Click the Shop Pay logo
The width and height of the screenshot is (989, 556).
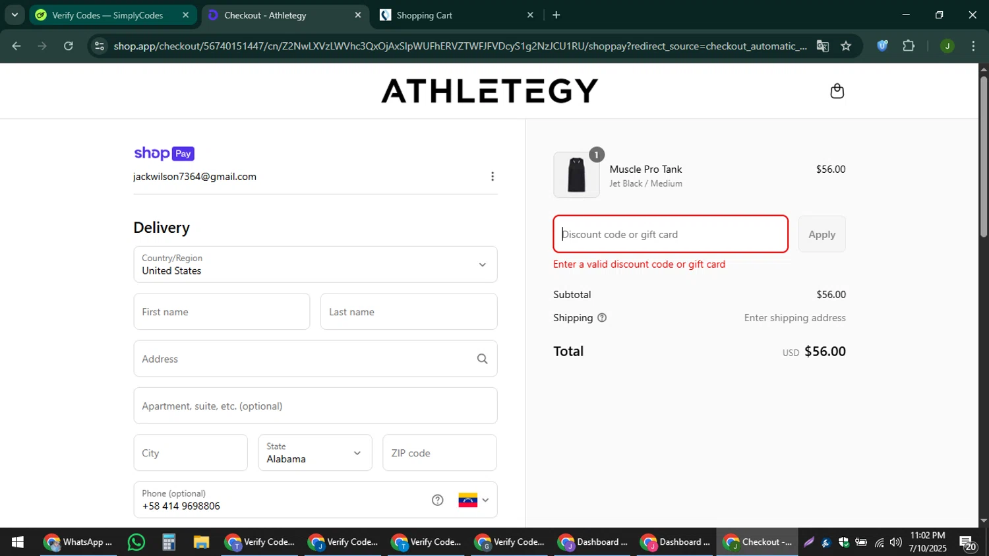[164, 154]
